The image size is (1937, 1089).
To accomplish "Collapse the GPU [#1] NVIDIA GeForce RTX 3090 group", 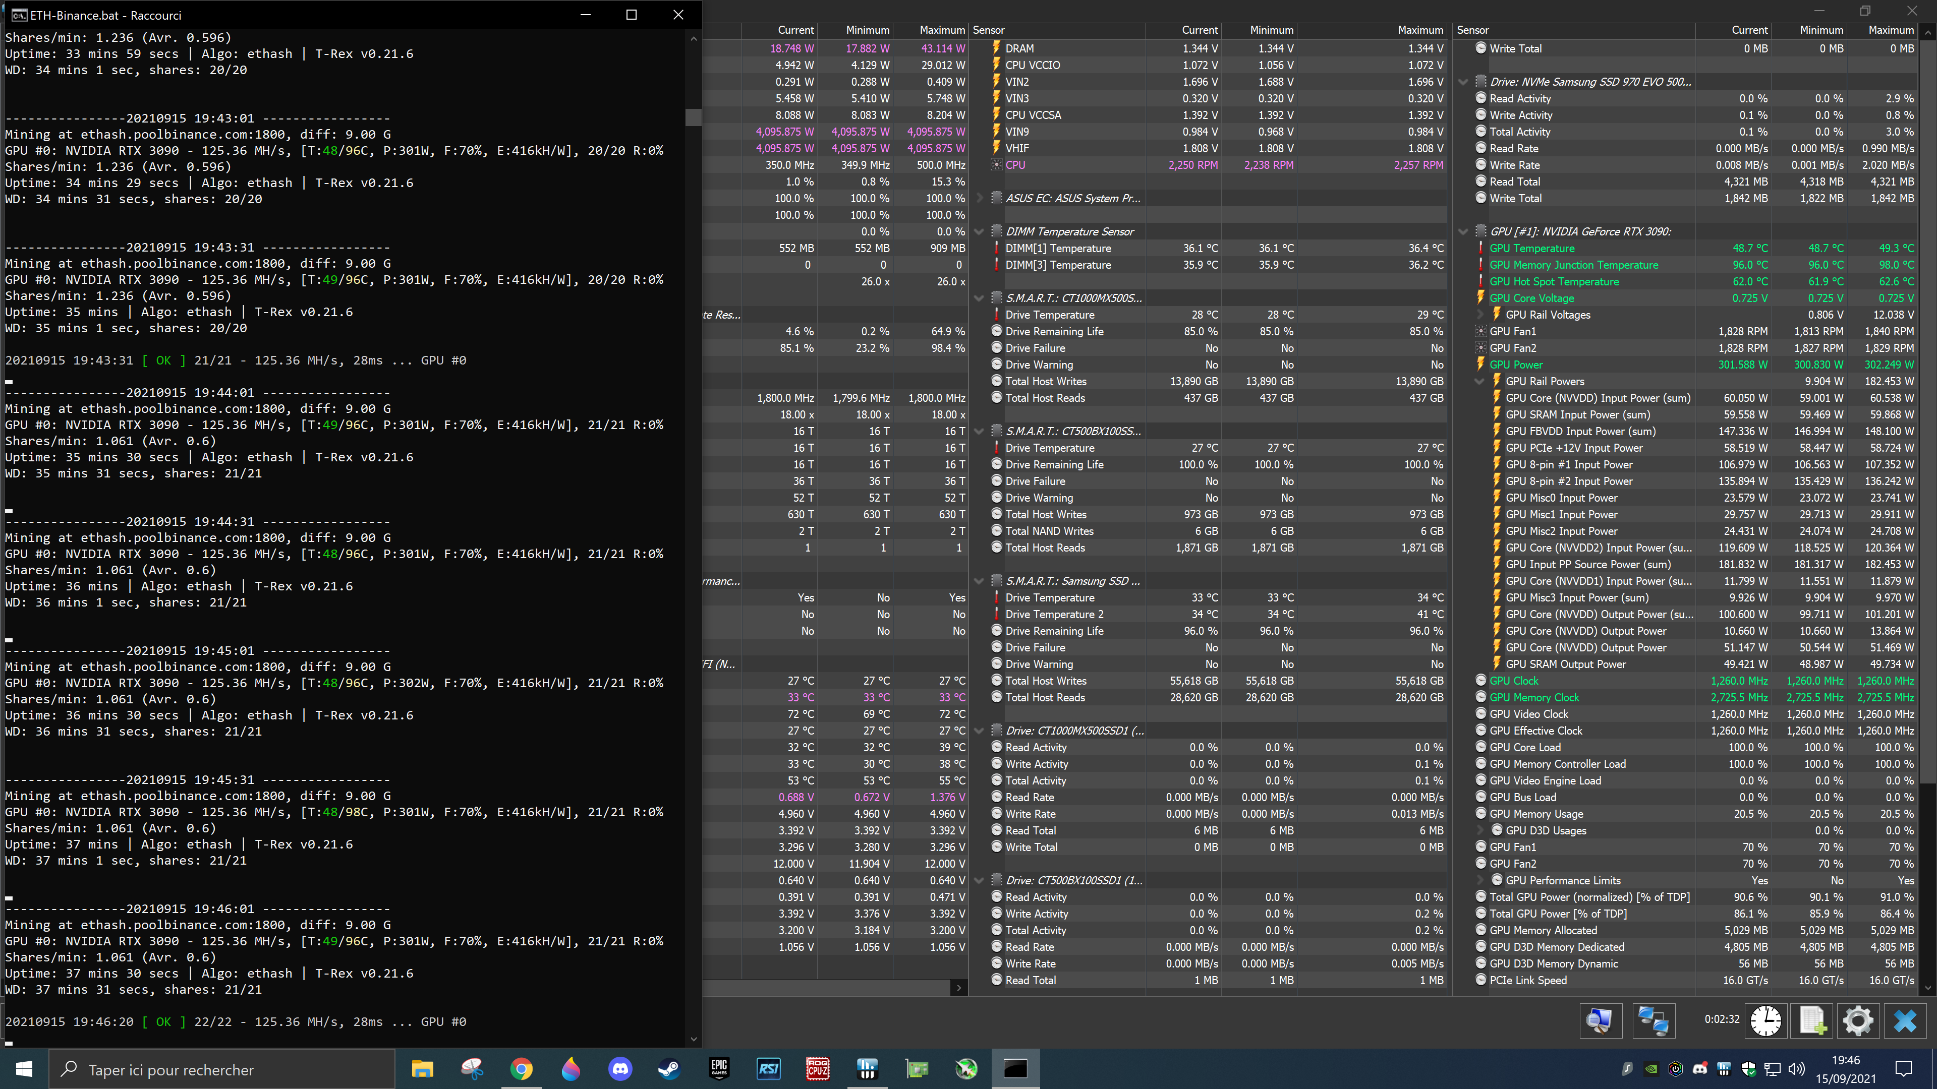I will 1463,231.
